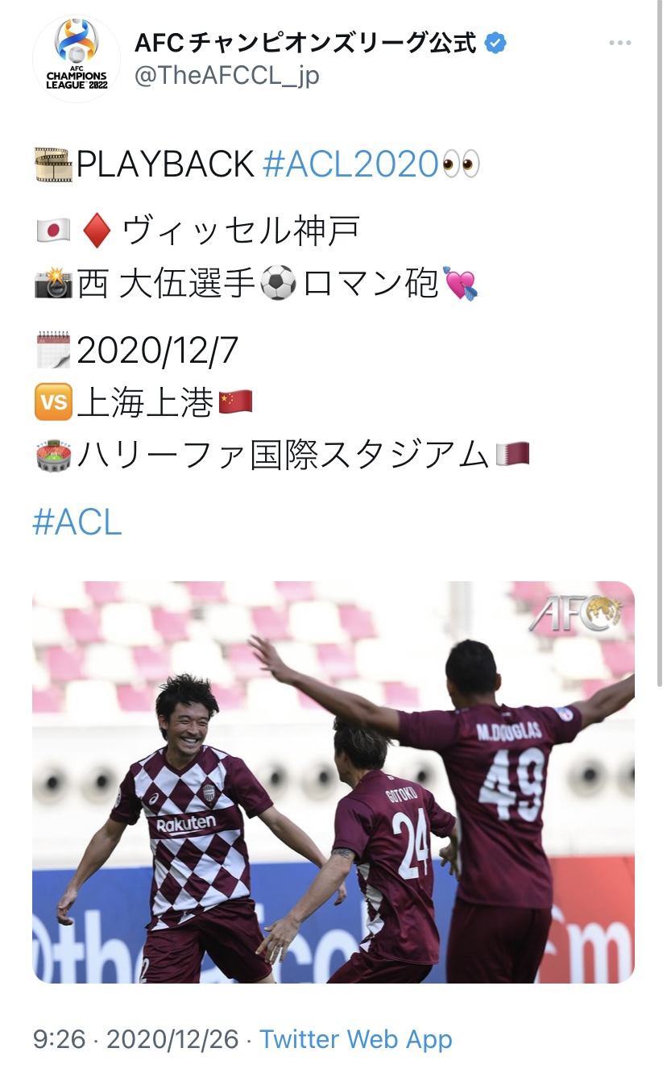Click the tweet timestamp 9:26 · 2020/12/26
The image size is (667, 1069).
pos(136,1039)
